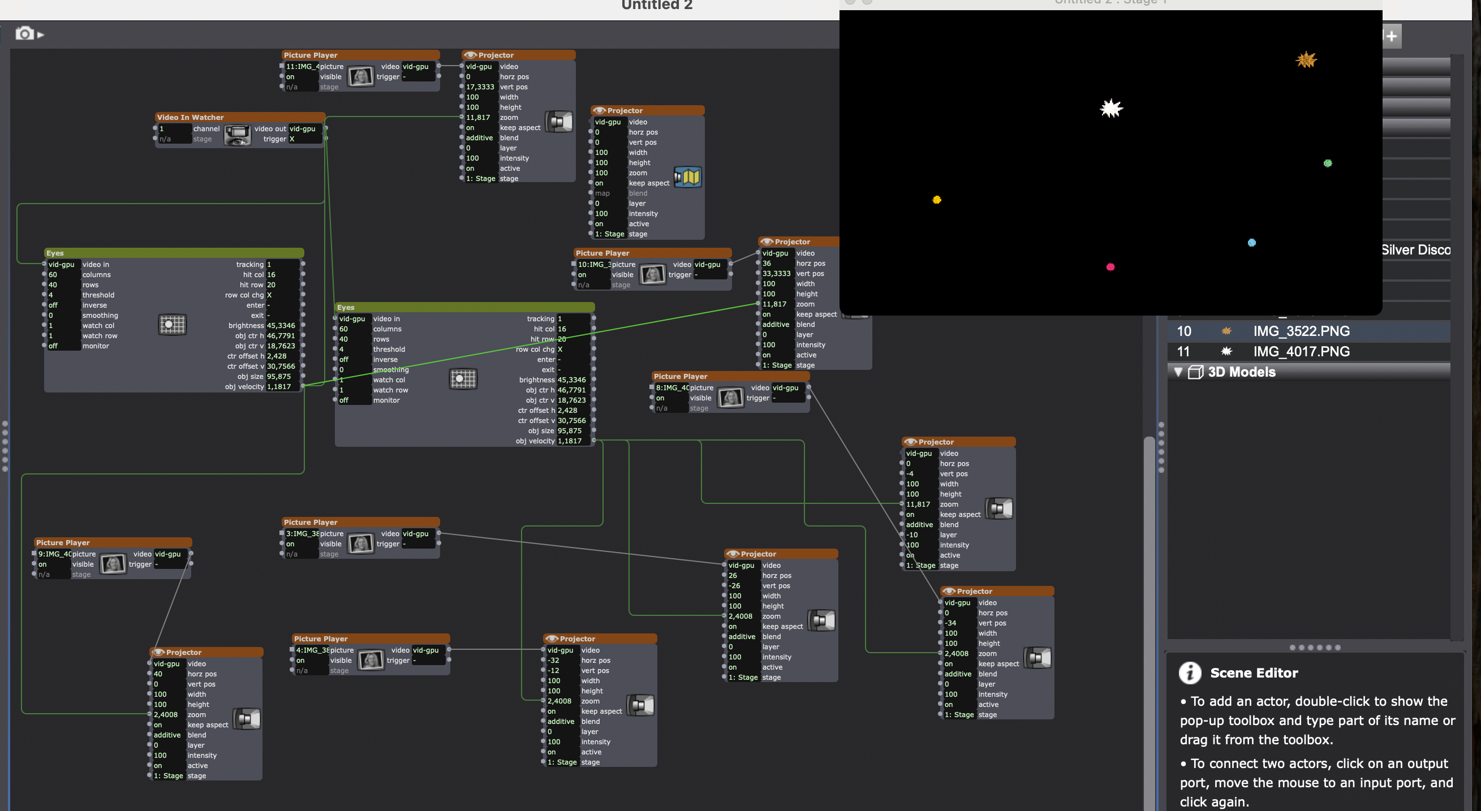Click the colored map icon in the map-blend Projector
Screen dimensions: 1481x811
point(688,177)
